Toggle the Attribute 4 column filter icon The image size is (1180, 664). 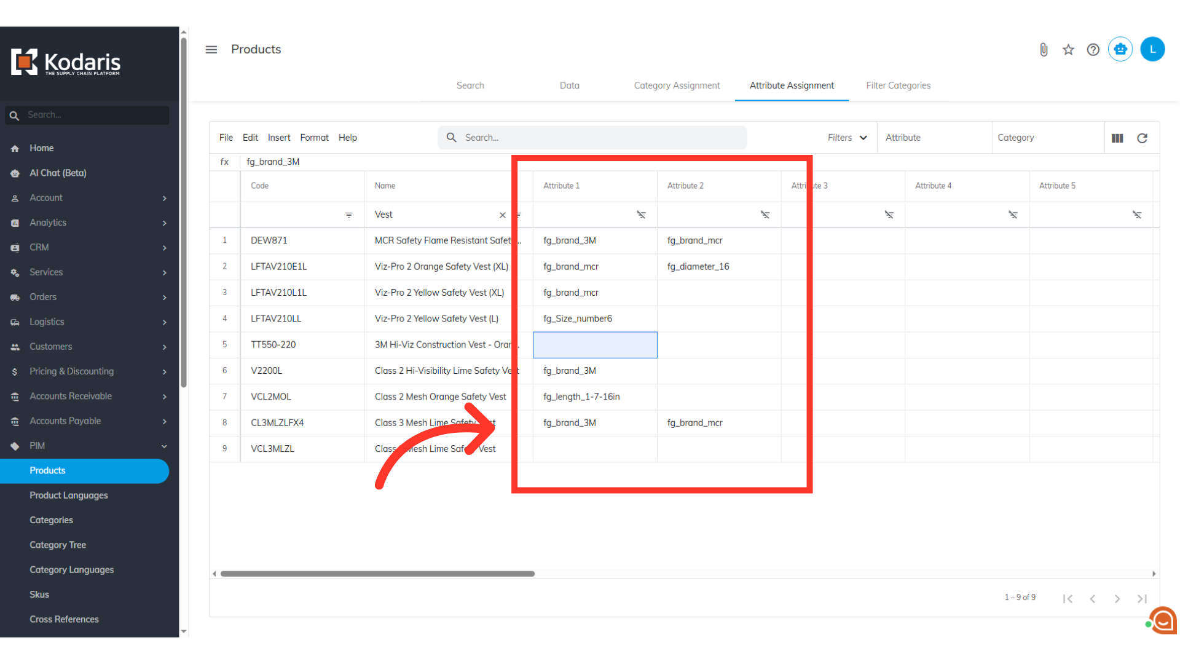tap(1013, 215)
